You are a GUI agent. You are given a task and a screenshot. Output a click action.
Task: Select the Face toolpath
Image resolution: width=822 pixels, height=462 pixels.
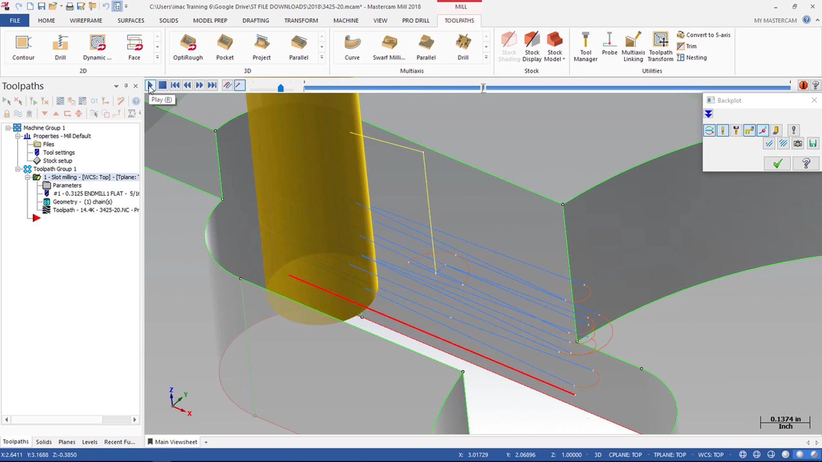tap(134, 47)
